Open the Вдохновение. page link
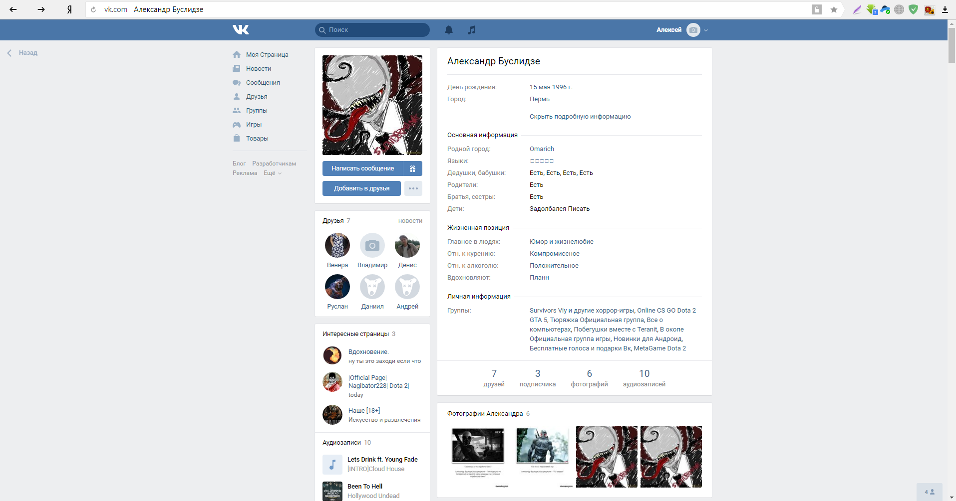This screenshot has height=501, width=956. tap(368, 352)
